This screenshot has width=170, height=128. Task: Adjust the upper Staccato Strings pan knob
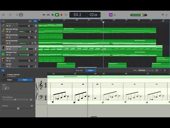pos(35,31)
